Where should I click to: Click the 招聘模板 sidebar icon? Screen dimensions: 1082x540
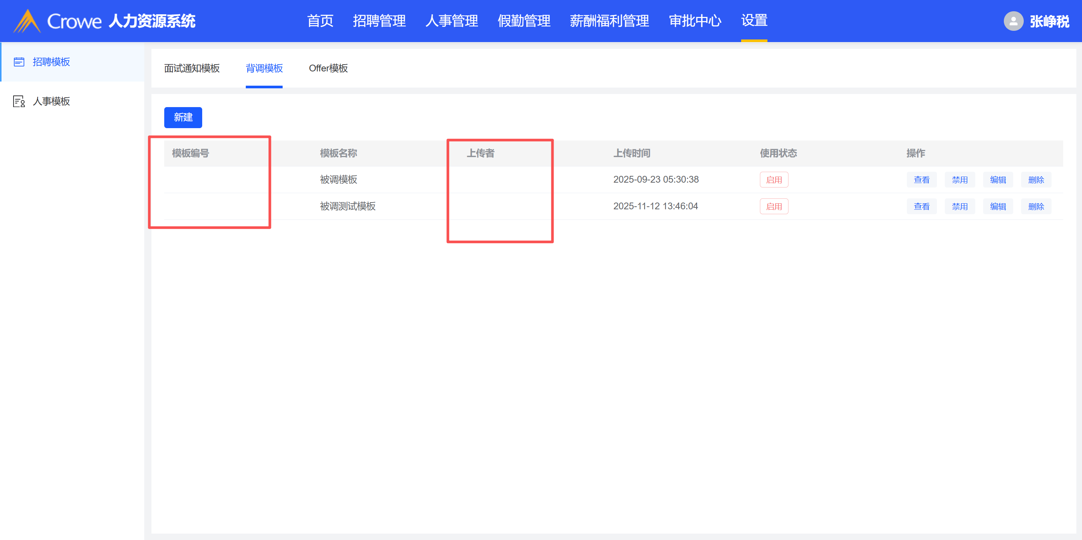(x=19, y=62)
